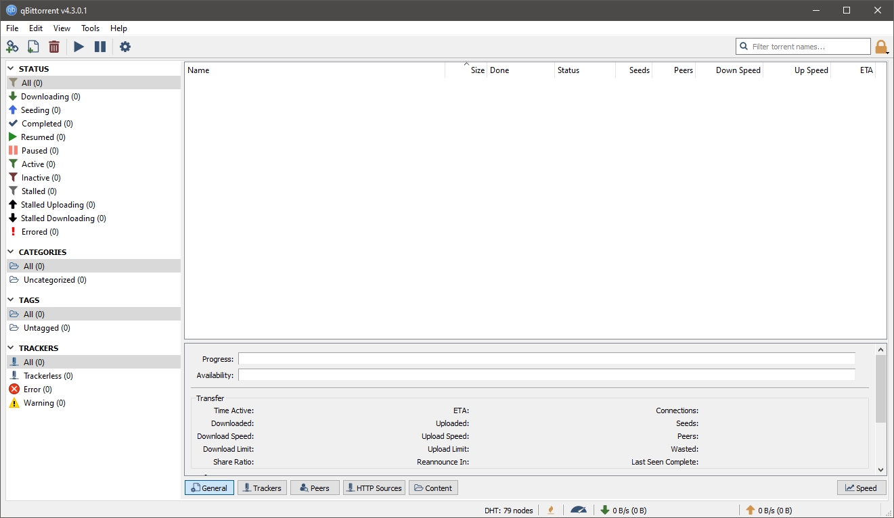This screenshot has height=518, width=894.
Task: Click the lock icon beside the filter box
Action: 881,46
